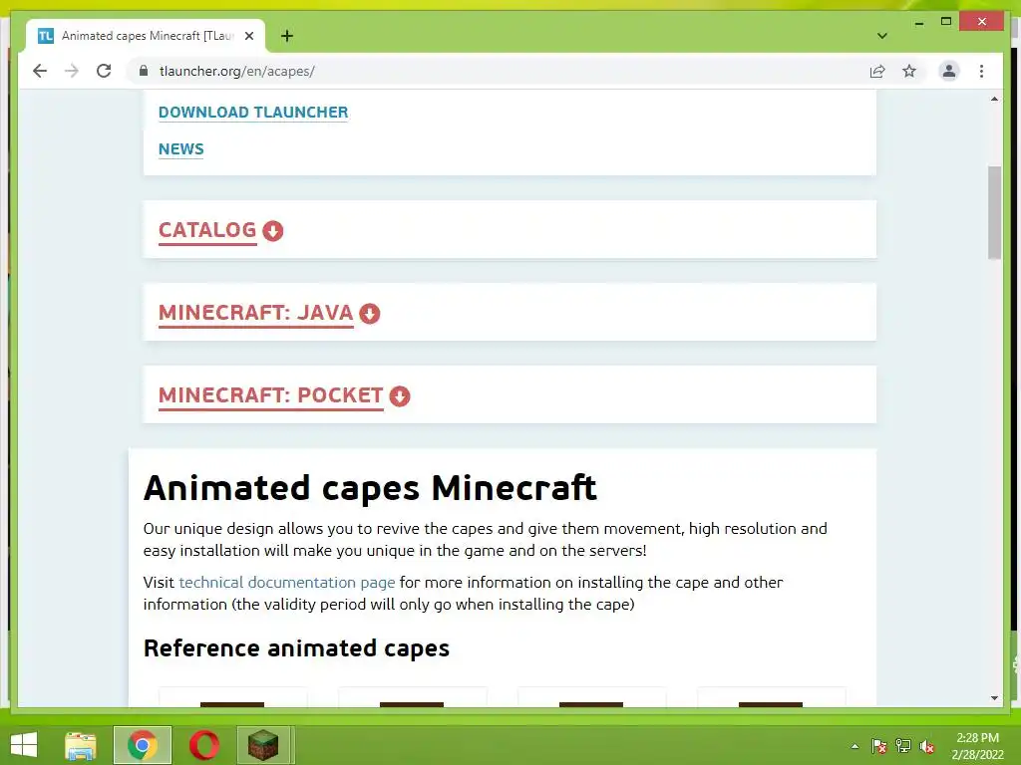Viewport: 1021px width, 765px height.
Task: Click the page scrollbar thumb
Action: 994,213
